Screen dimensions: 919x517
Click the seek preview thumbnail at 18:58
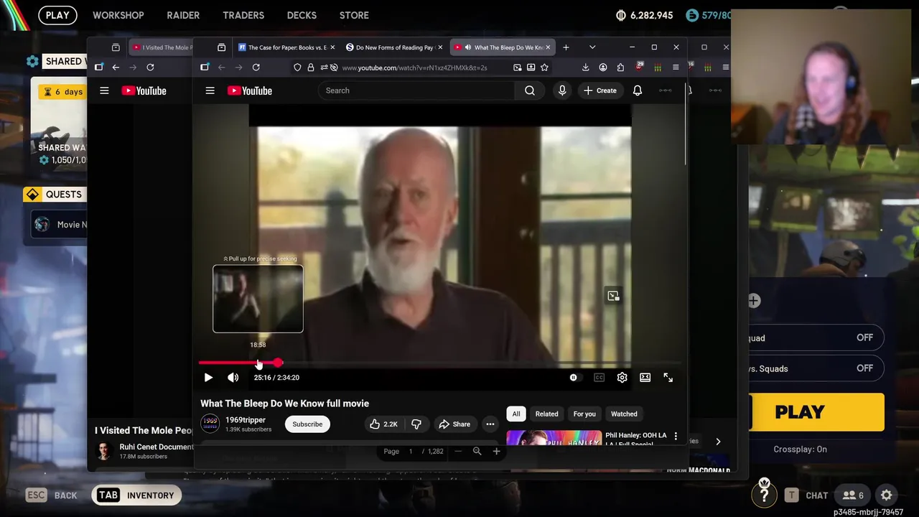click(258, 299)
